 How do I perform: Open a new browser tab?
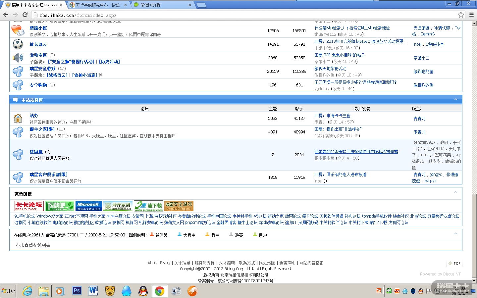(201, 5)
